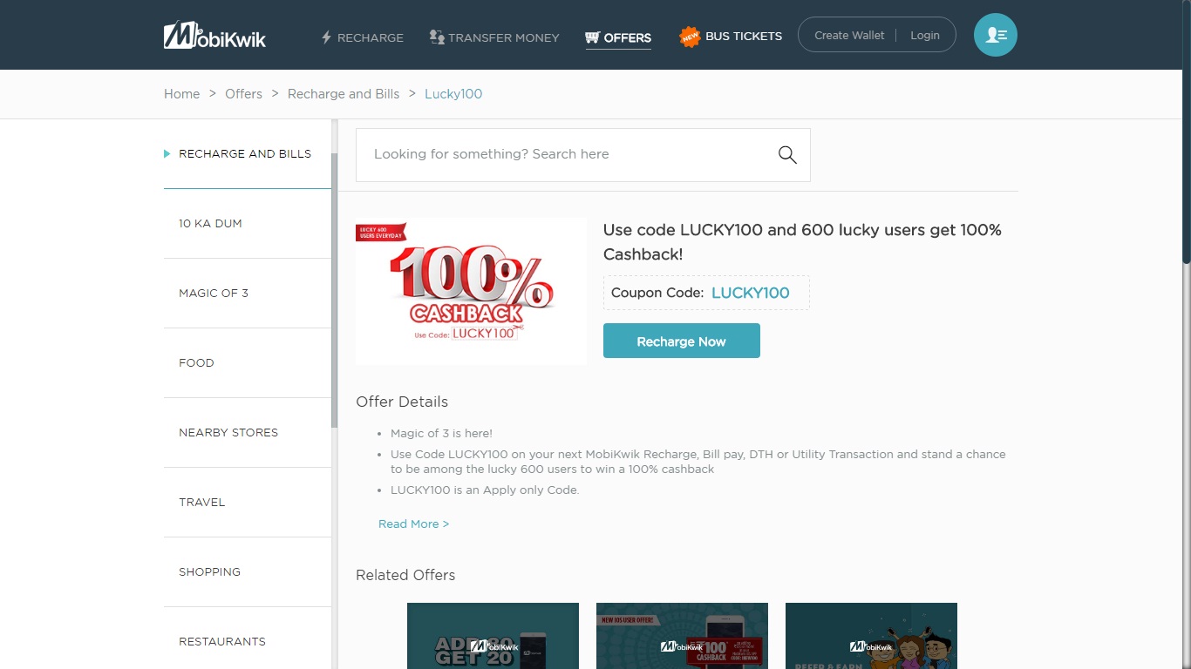Click the Create Wallet button

tap(848, 36)
